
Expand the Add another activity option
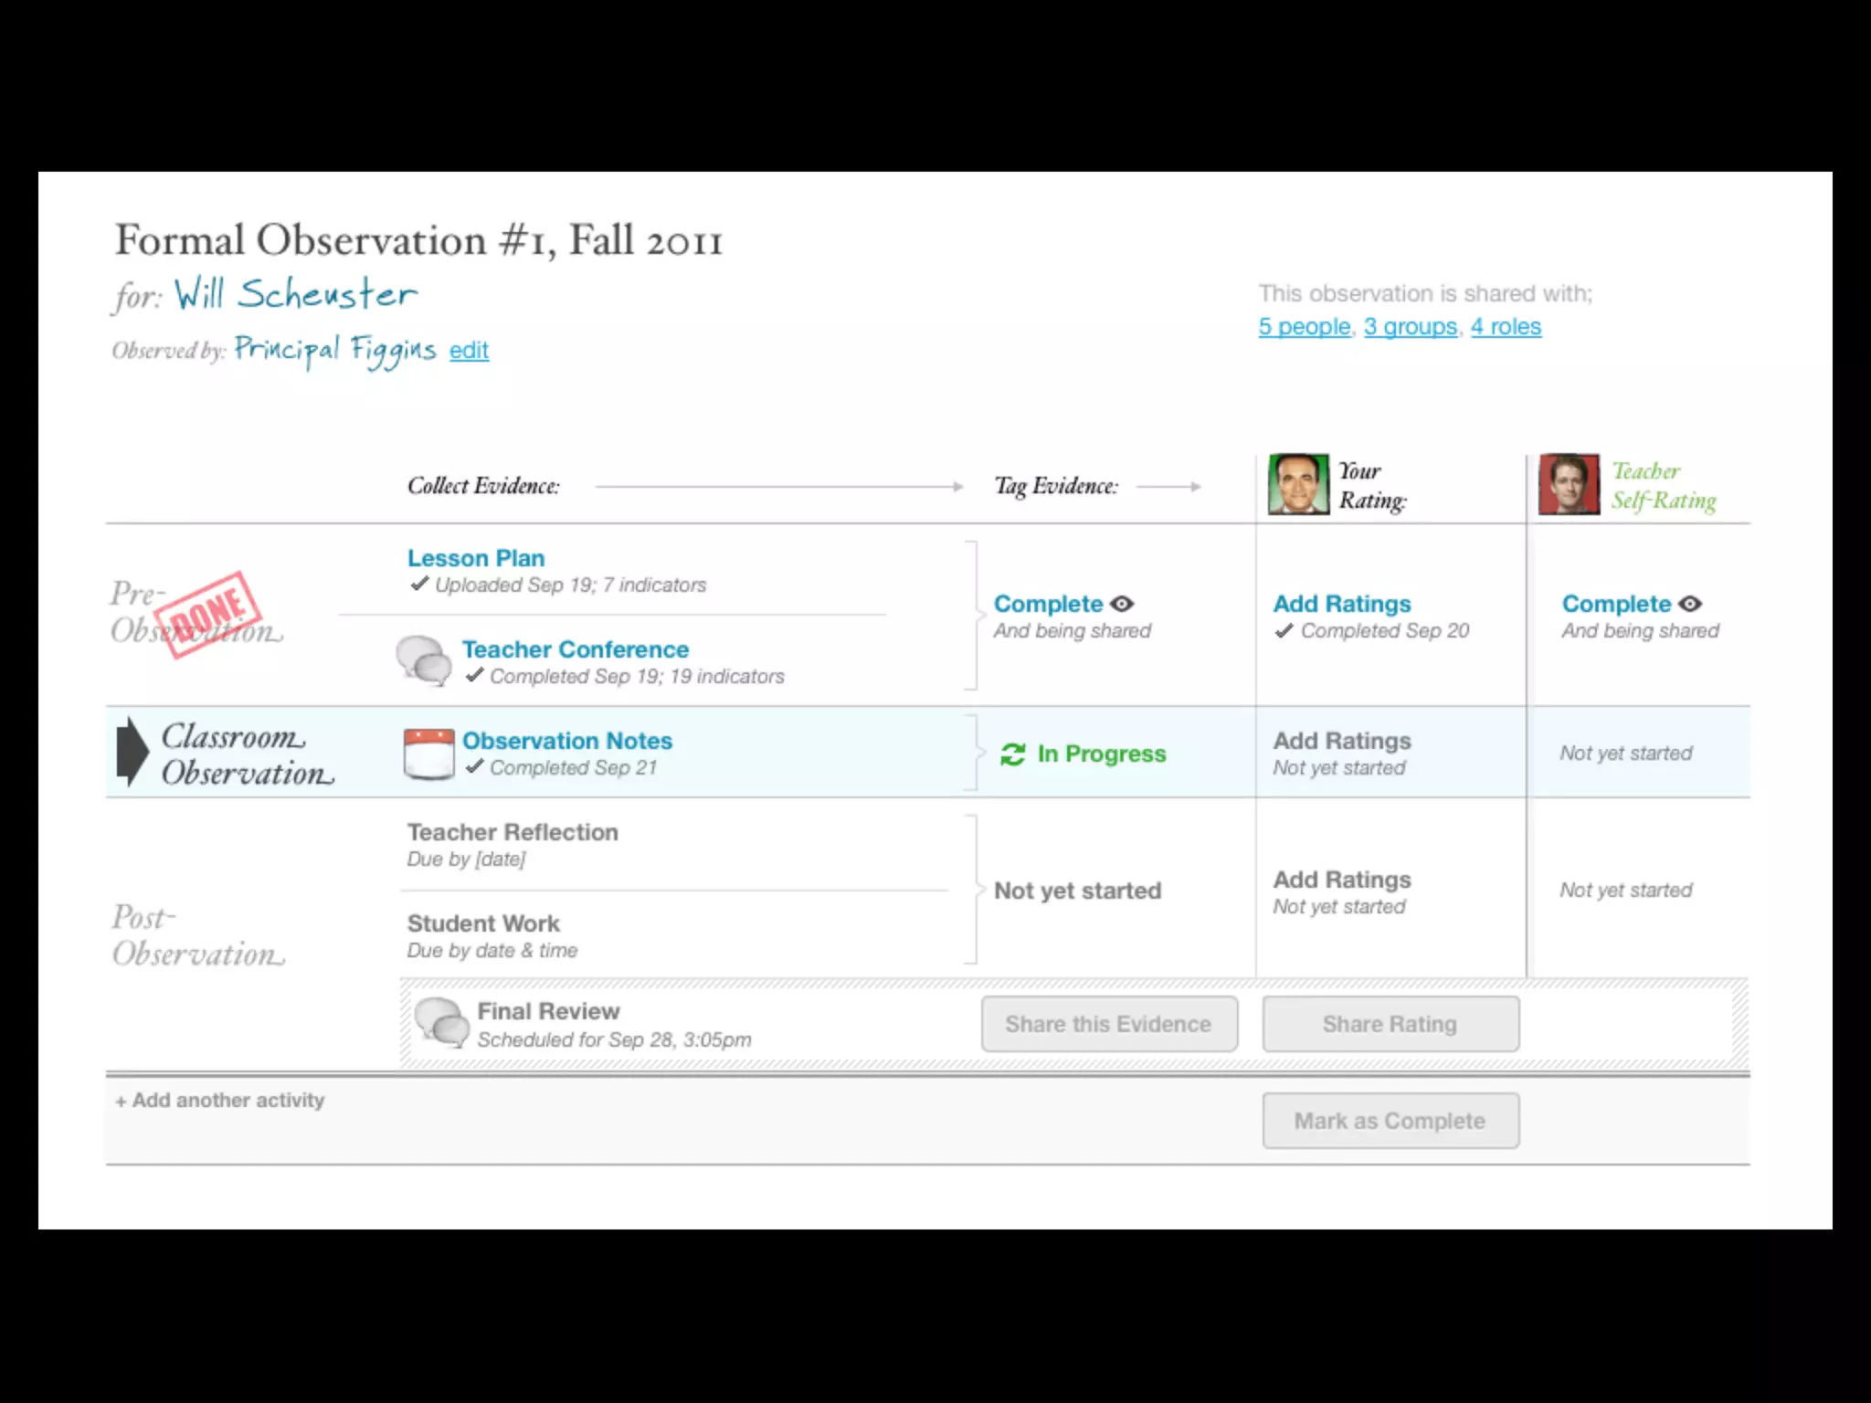coord(220,1101)
